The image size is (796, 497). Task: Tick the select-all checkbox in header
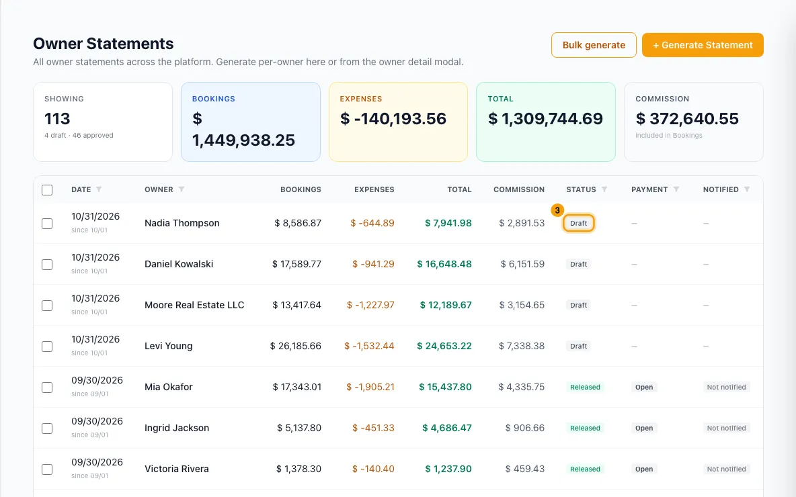pos(47,190)
